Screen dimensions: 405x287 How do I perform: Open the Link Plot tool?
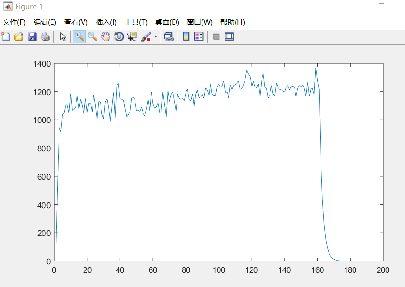click(x=169, y=37)
